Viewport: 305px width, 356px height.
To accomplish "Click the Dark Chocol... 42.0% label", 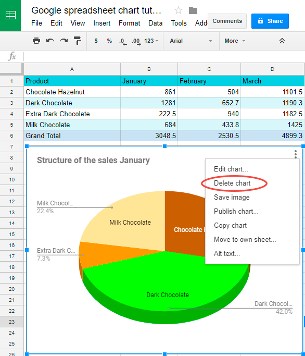I will point(273,308).
